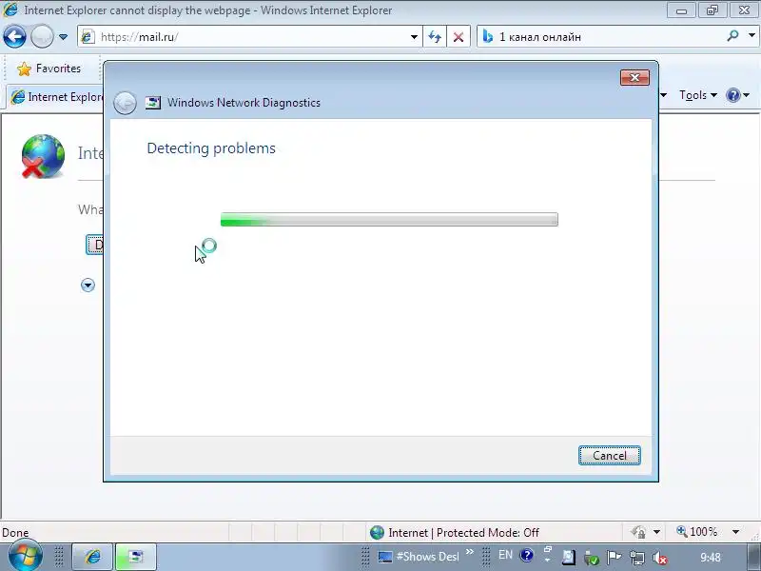Viewport: 761px width, 571px height.
Task: Open the dropdown next to the padlock icon
Action: point(656,532)
